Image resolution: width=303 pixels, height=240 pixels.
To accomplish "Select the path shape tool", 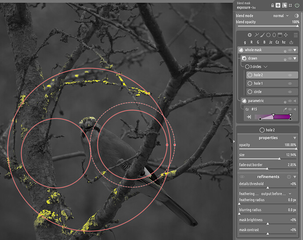I will pos(256,35).
